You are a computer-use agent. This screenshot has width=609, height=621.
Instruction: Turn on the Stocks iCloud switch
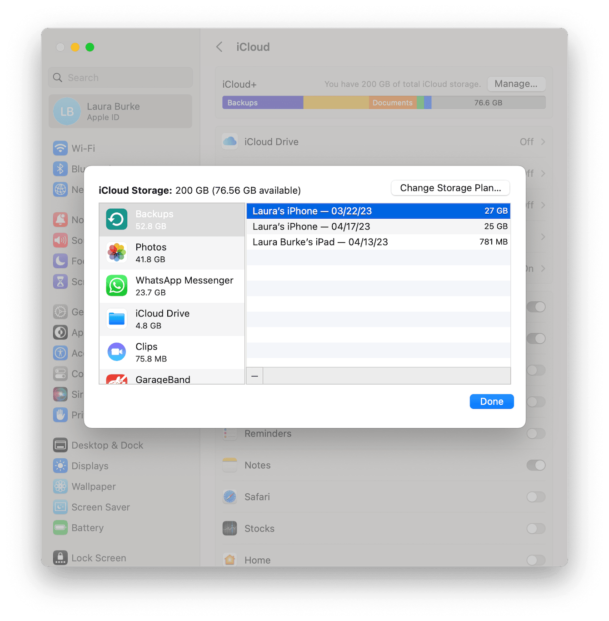(x=536, y=529)
